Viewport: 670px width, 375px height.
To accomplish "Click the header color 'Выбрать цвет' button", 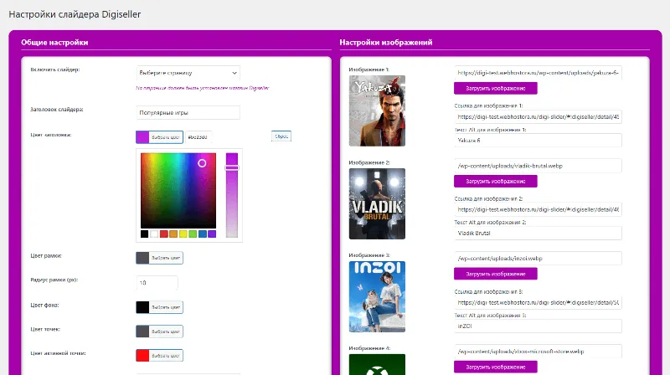I will [x=159, y=136].
